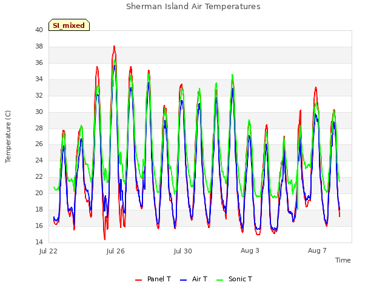
Task: Click the 18 y-axis tick label
Action: tap(39, 209)
